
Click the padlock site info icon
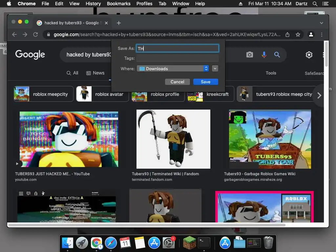(49, 34)
